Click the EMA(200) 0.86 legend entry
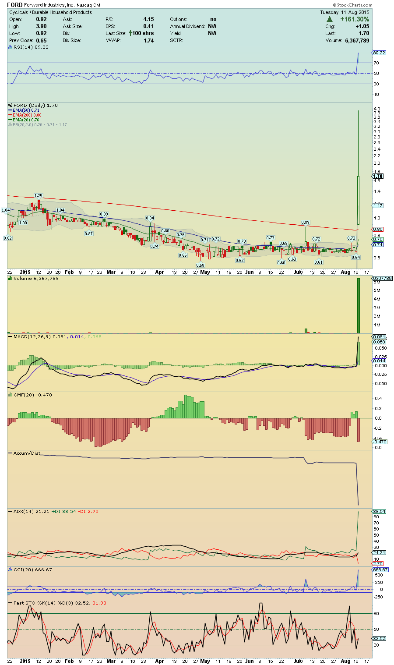This screenshot has width=394, height=665. coord(25,115)
